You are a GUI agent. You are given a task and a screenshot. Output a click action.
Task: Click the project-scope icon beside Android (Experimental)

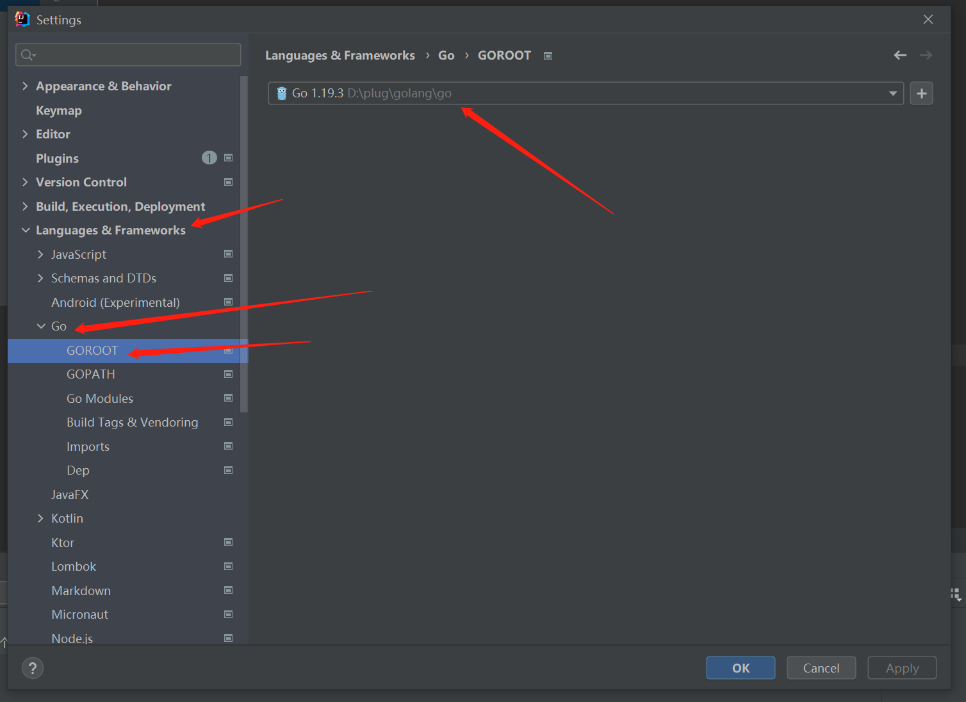point(228,302)
